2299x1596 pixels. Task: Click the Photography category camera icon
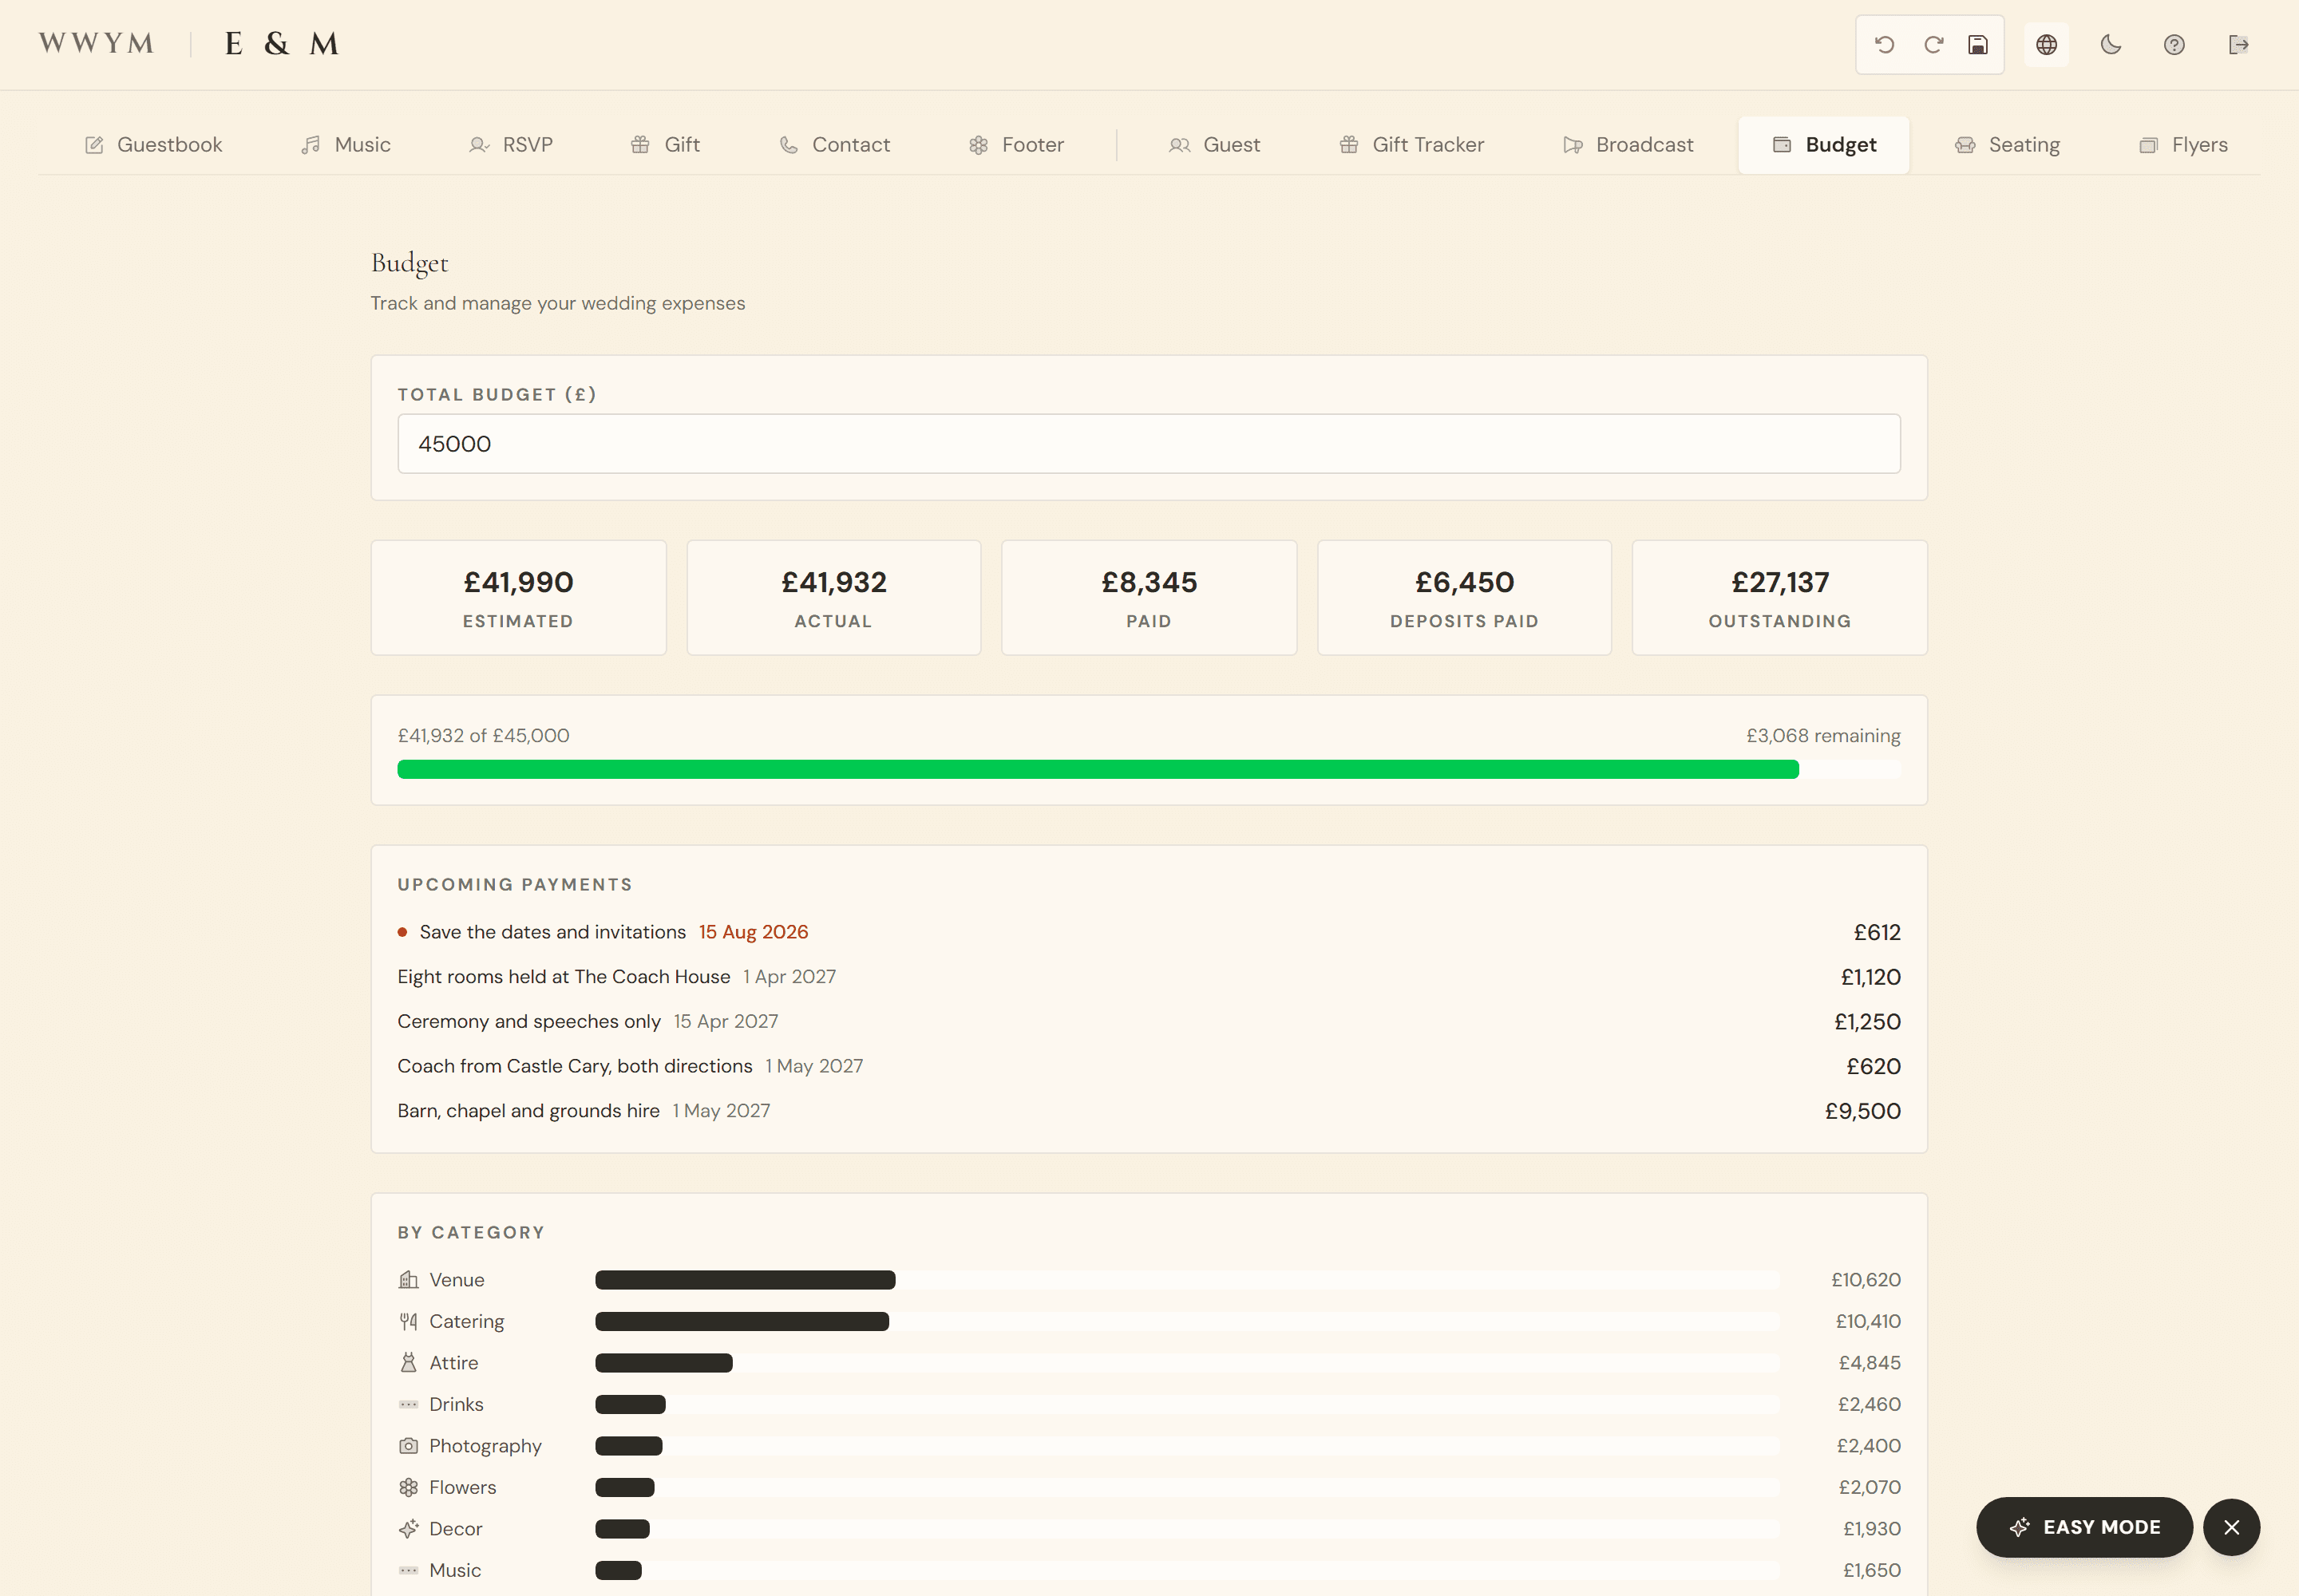(x=408, y=1446)
